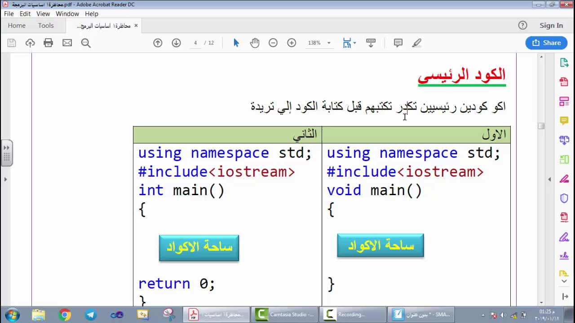Screen dimensions: 575x323
Task: Go to next page arrow
Action: pos(176,43)
